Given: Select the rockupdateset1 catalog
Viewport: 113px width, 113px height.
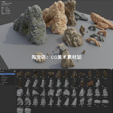Looking at the screenshot, I should tap(5, 82).
